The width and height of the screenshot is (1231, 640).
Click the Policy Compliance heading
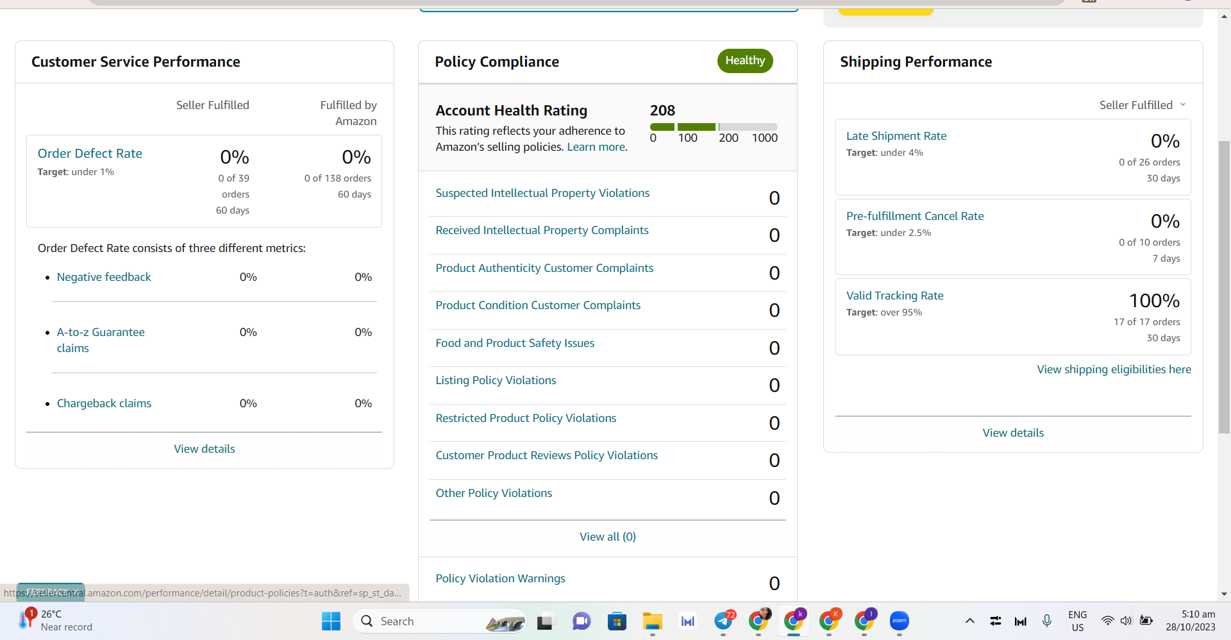(x=497, y=62)
